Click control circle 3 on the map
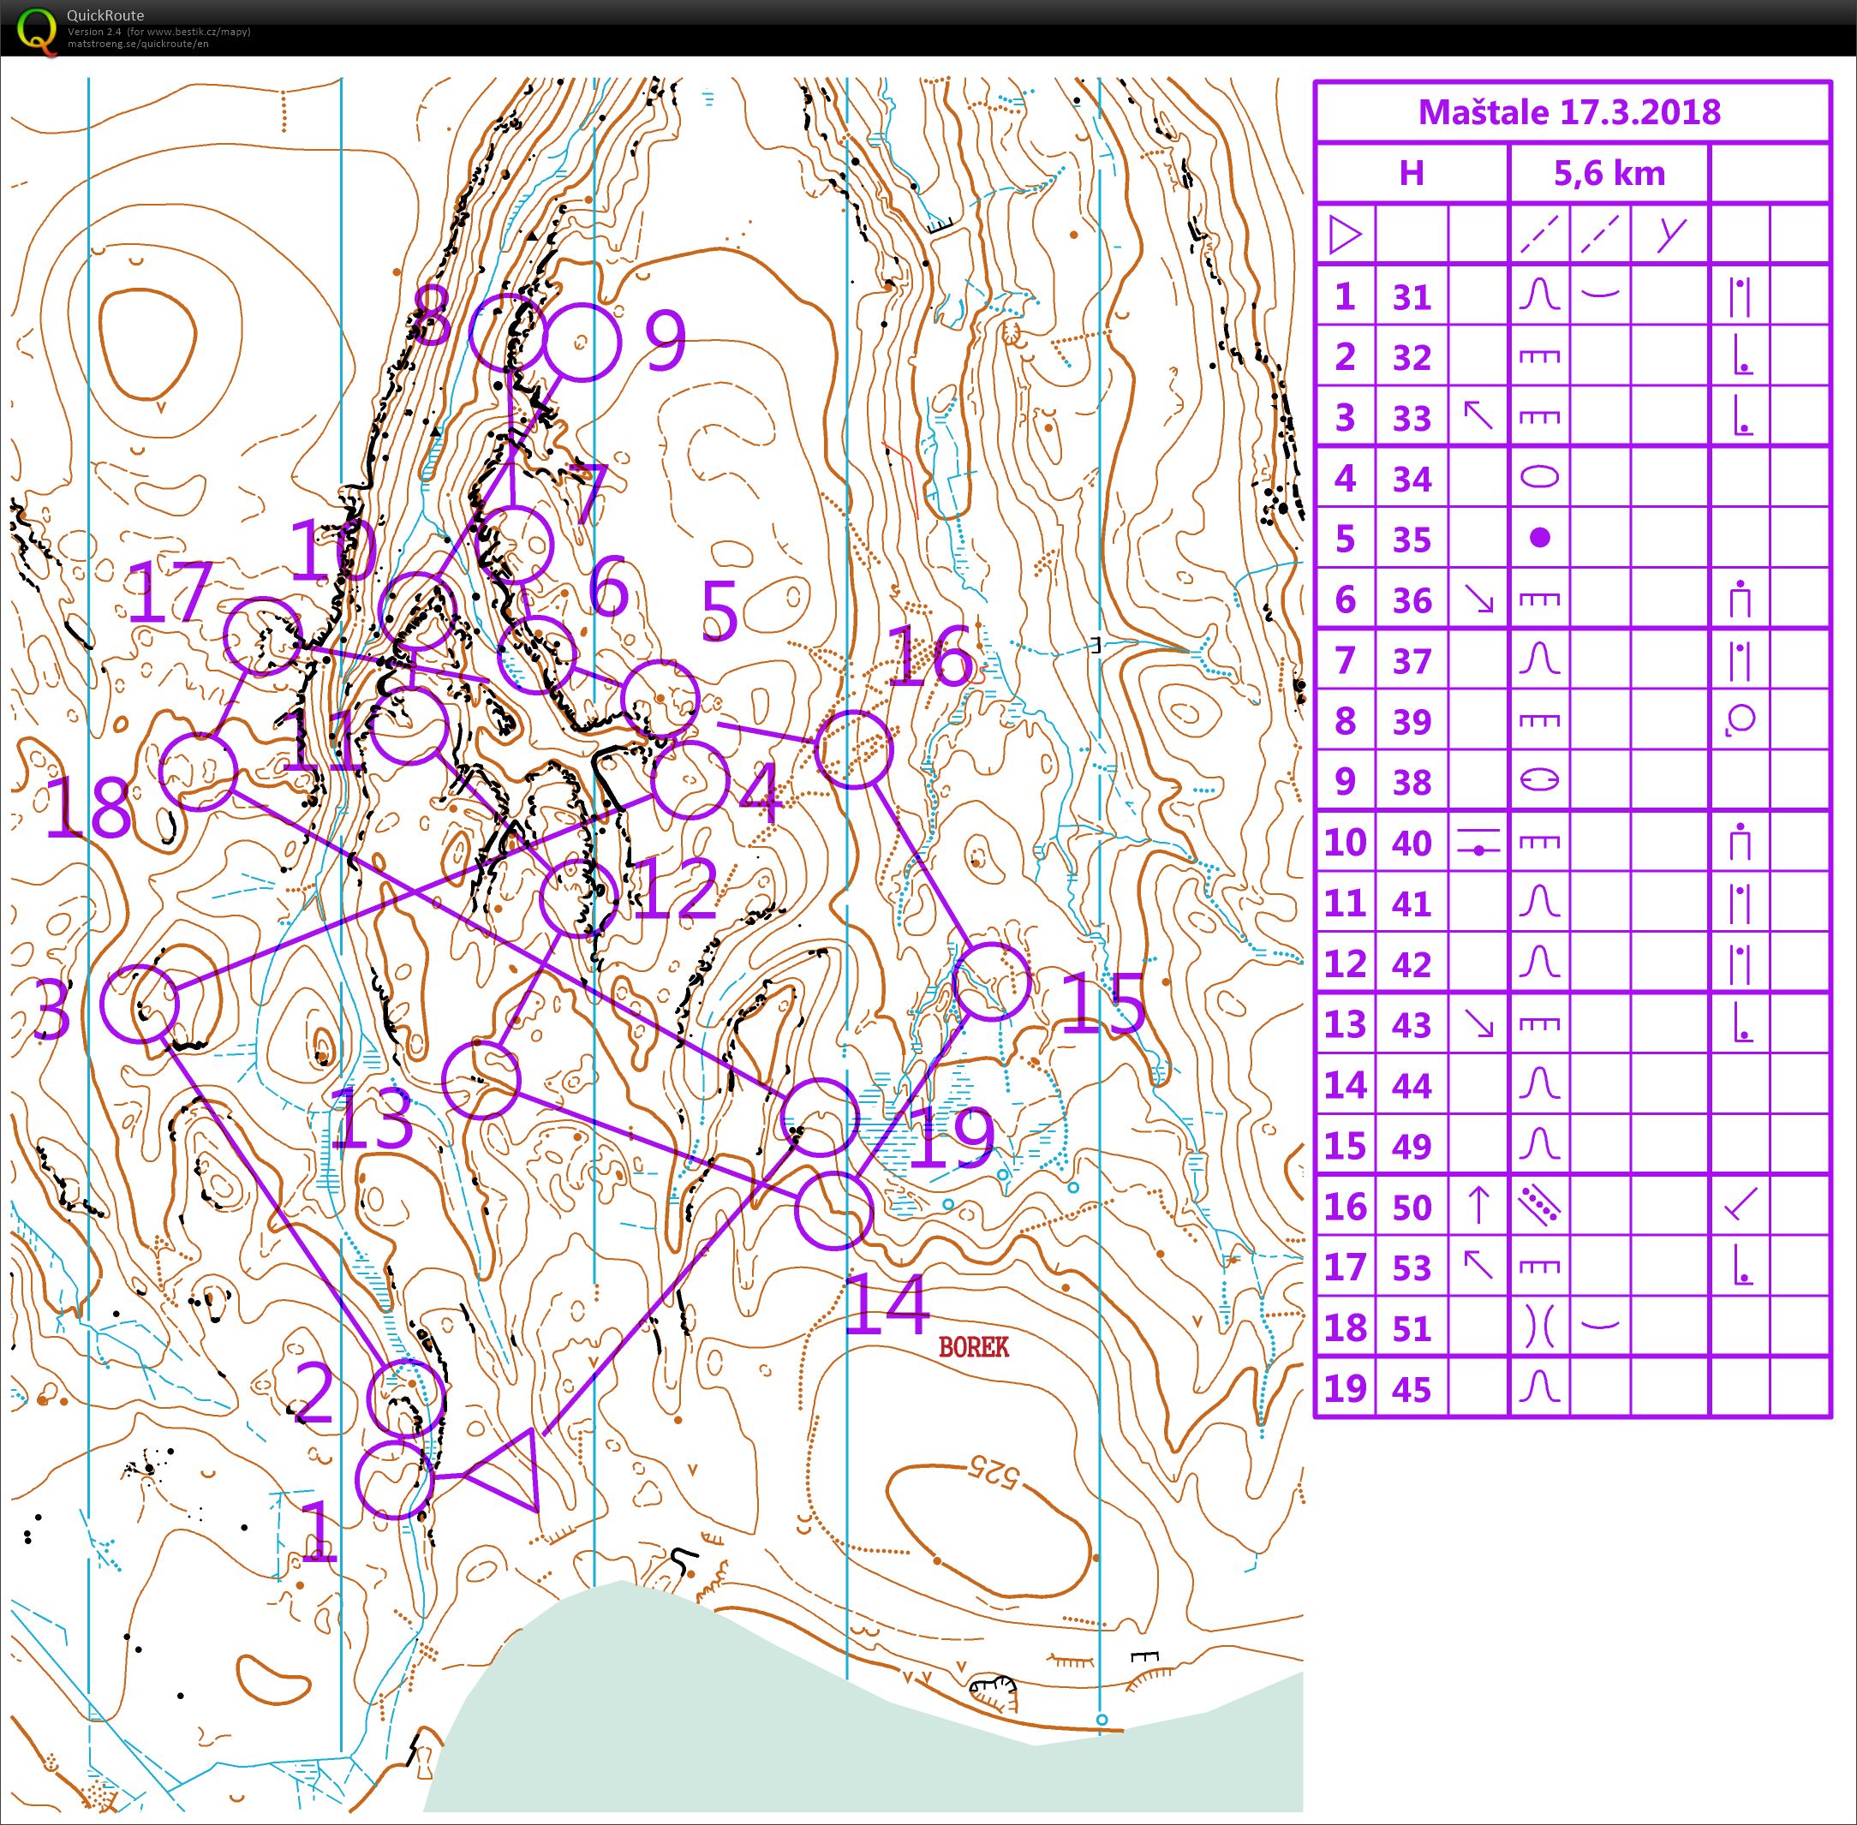The width and height of the screenshot is (1857, 1825). pos(140,1003)
